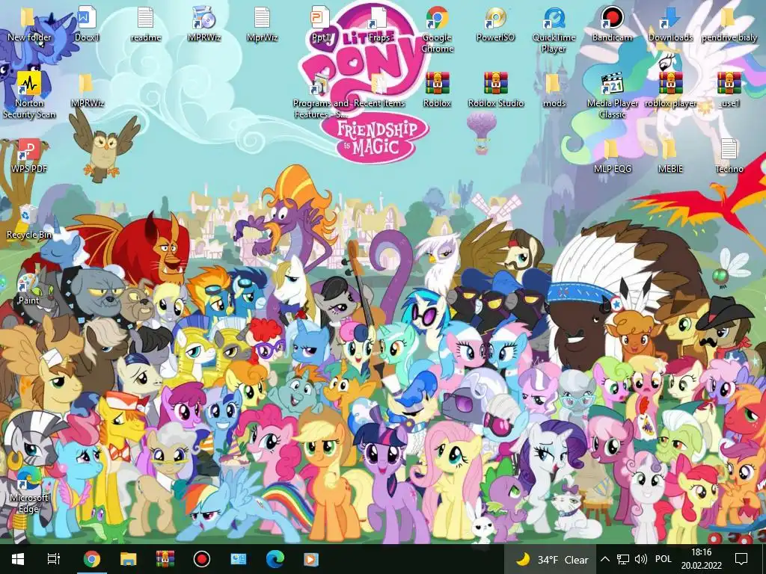766x574 pixels.
Task: Open the readme text file
Action: (x=146, y=24)
